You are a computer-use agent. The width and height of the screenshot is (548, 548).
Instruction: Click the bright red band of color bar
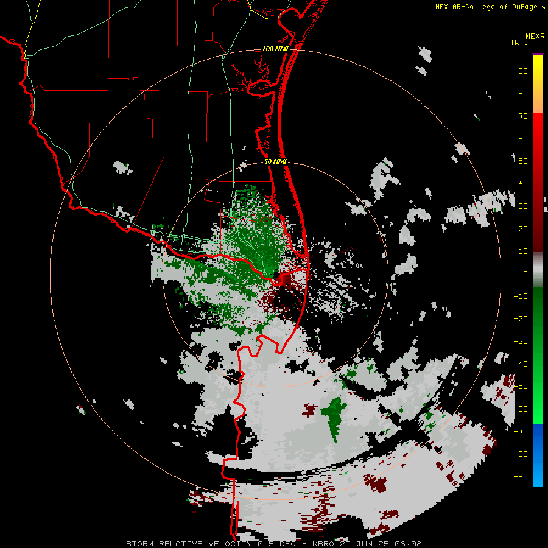538,129
